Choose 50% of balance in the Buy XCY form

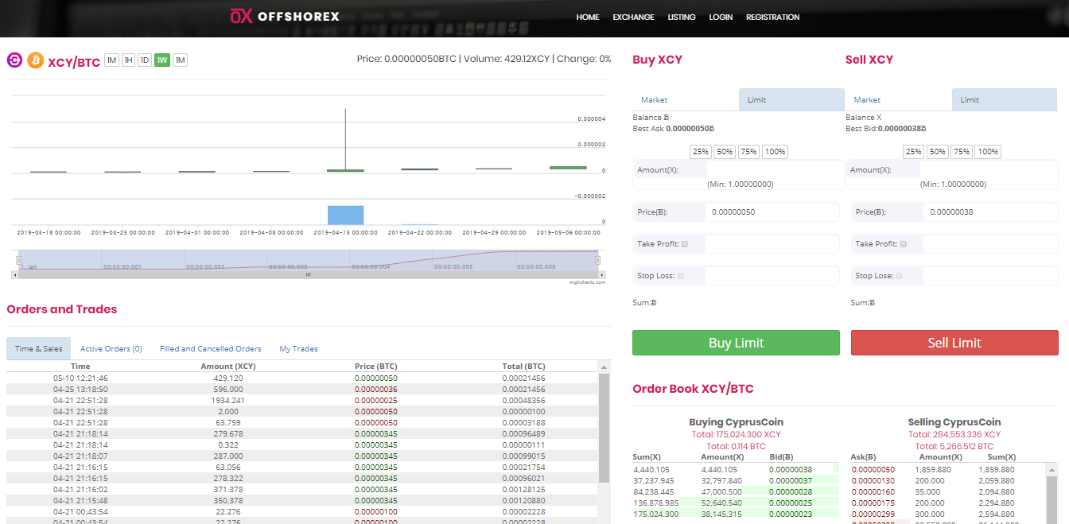pos(725,152)
